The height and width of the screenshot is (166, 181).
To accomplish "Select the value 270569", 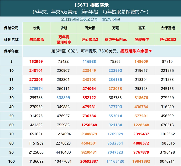I will point(36,107).
